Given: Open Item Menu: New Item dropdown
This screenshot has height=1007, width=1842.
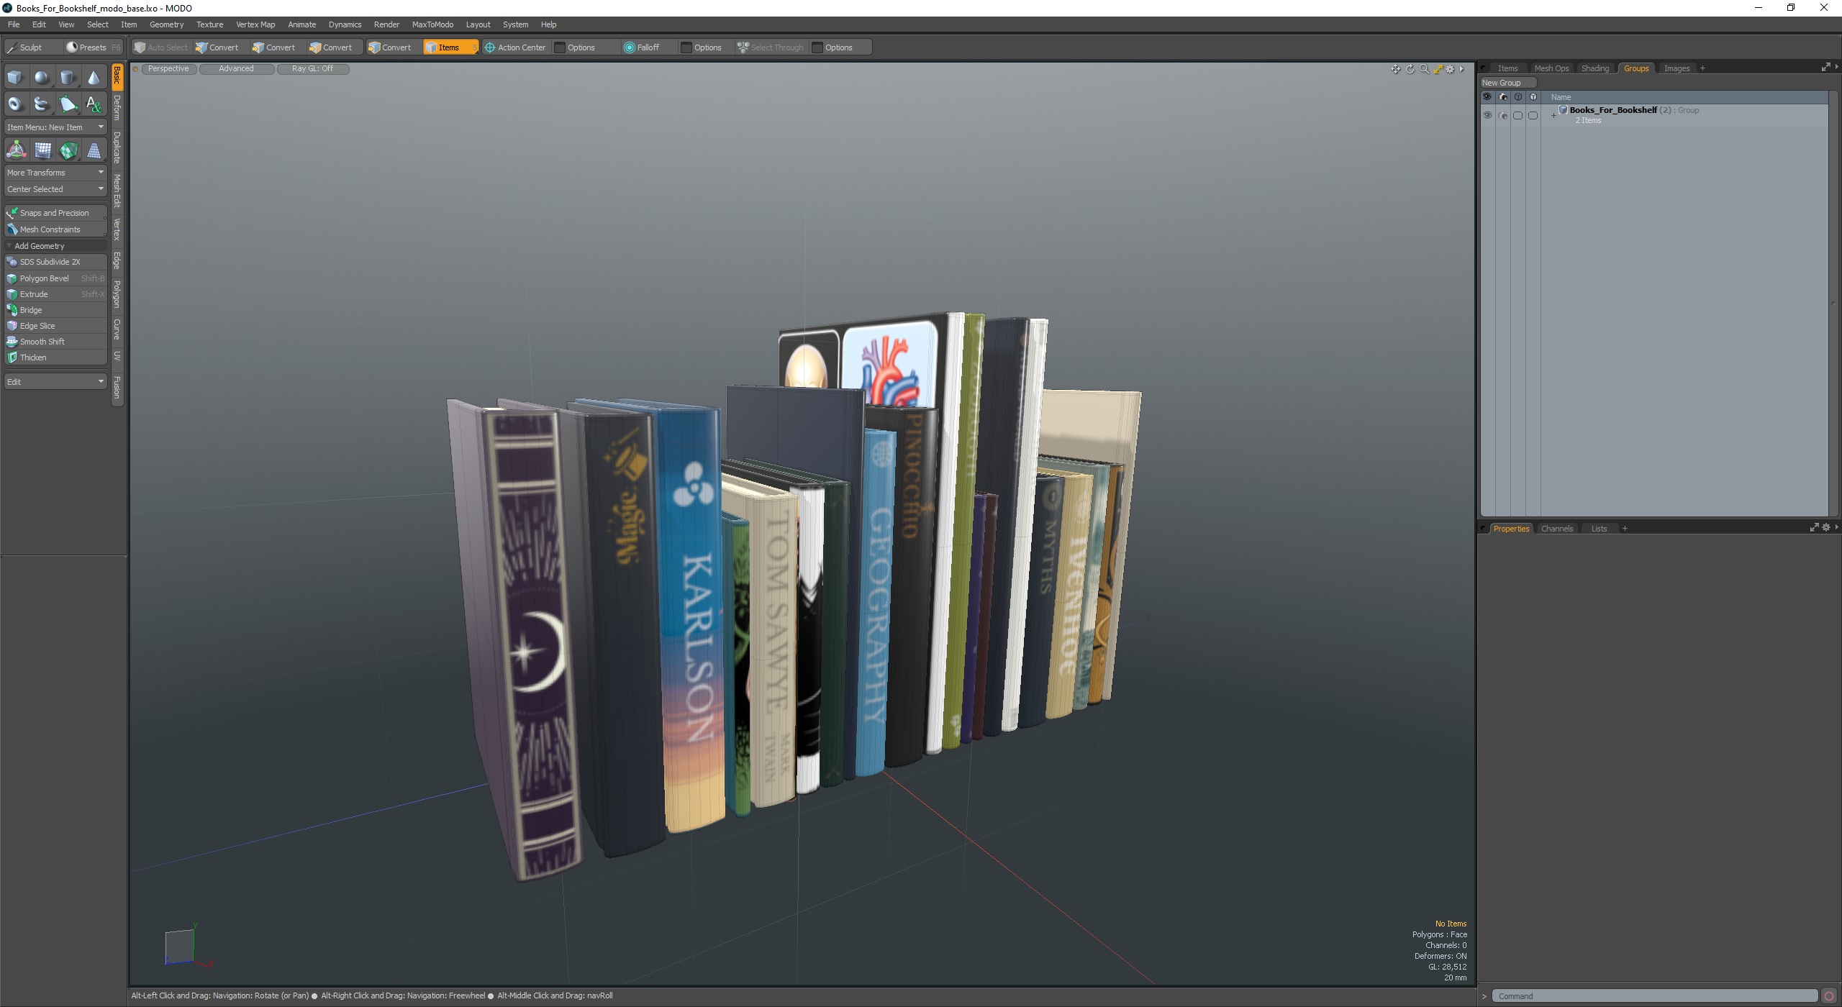Looking at the screenshot, I should [x=55, y=127].
